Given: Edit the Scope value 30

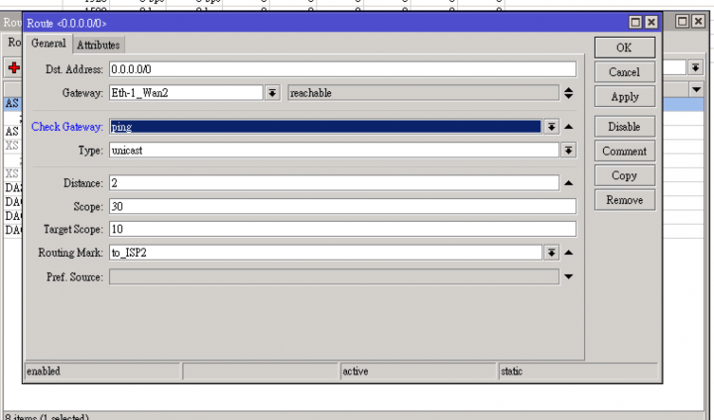Looking at the screenshot, I should pos(342,206).
